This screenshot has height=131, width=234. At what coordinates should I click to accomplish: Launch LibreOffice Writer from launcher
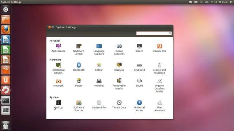(x=6, y=40)
